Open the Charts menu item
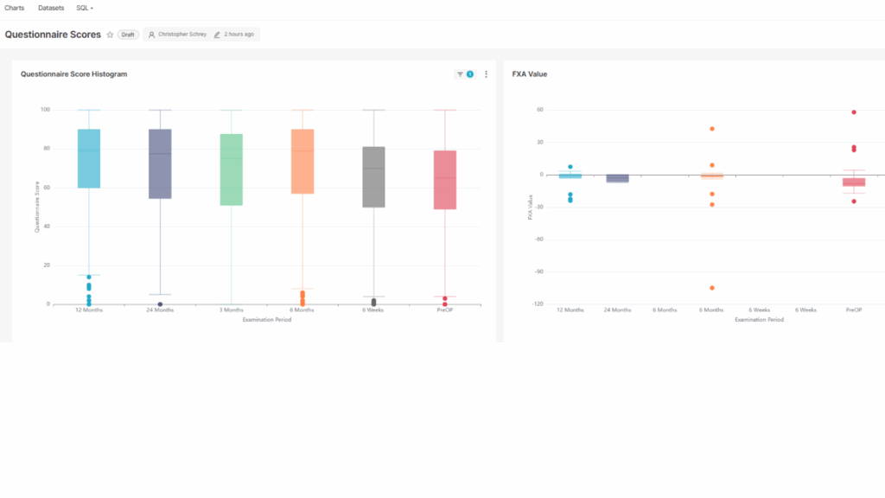 coord(15,8)
